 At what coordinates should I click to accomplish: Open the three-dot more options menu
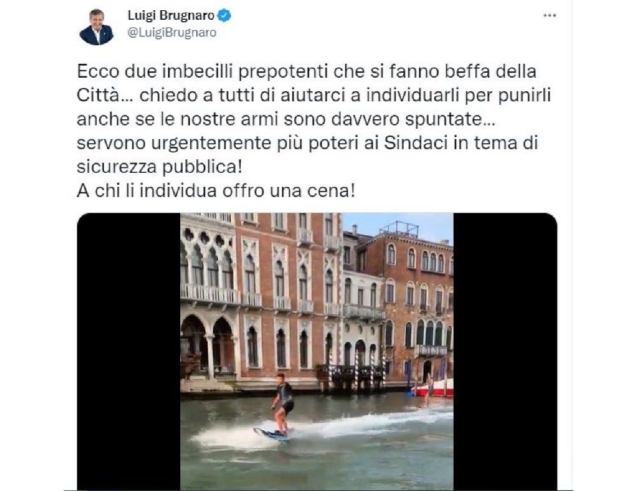[x=549, y=15]
